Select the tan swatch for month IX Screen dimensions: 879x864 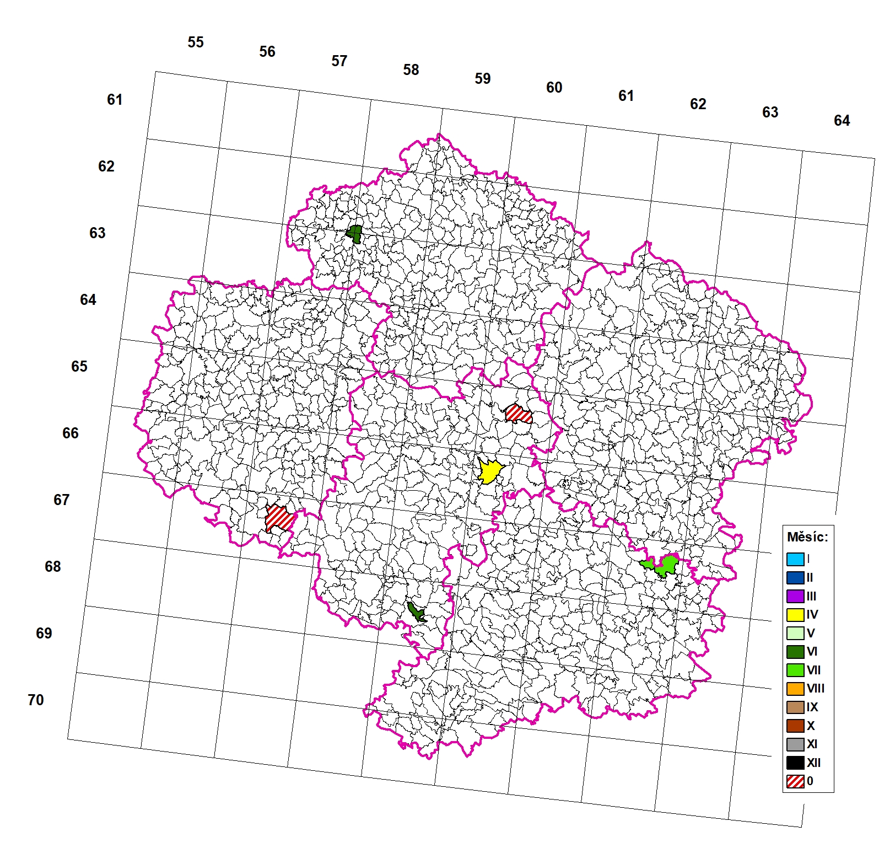point(795,707)
